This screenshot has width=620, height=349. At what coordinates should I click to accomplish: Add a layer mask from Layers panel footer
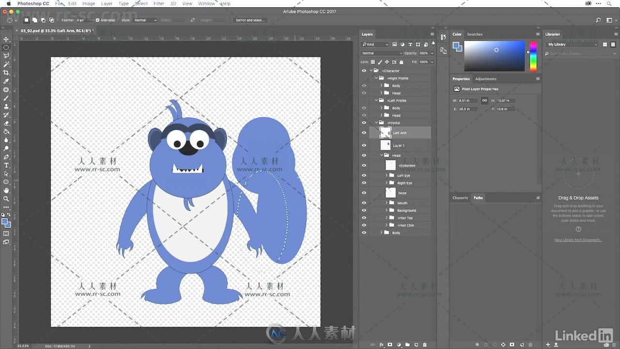pos(390,345)
